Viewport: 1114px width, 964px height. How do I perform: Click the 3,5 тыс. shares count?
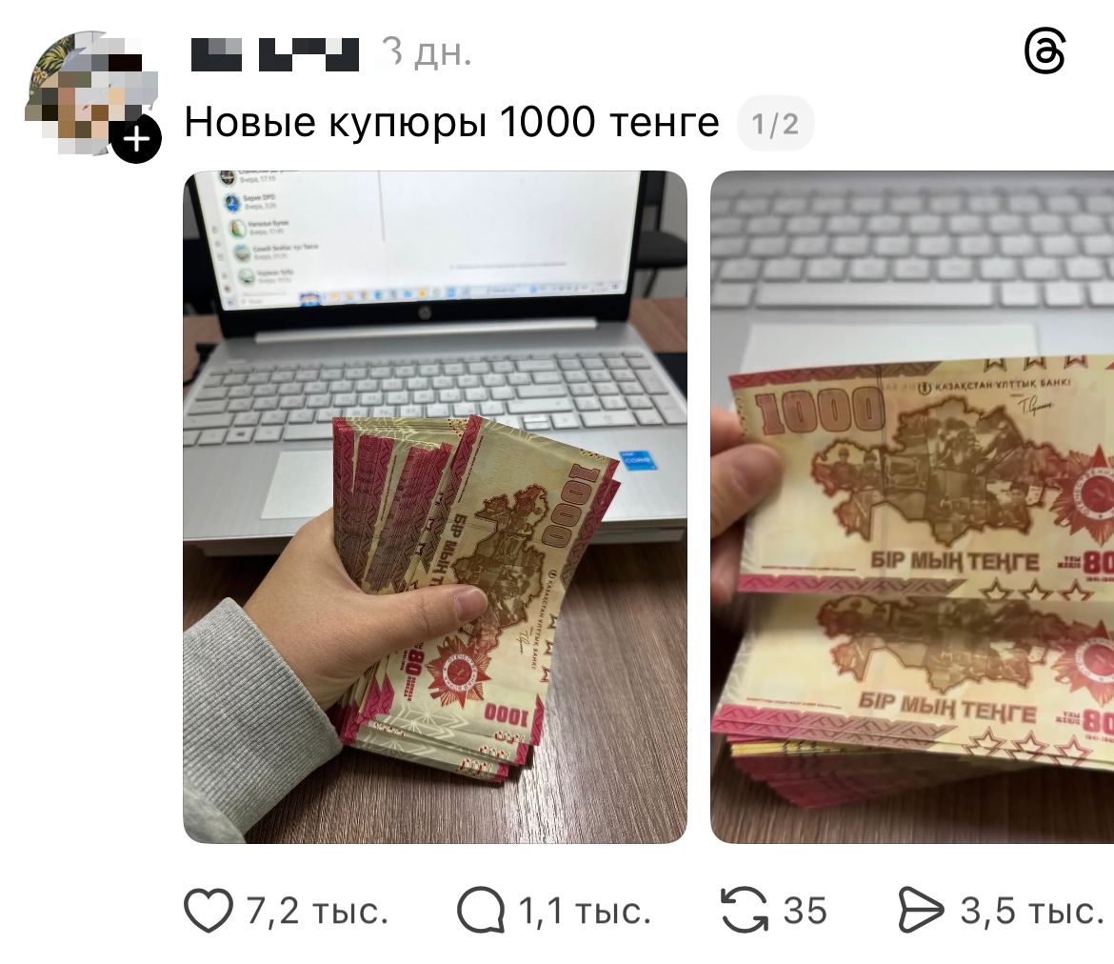(x=1031, y=911)
